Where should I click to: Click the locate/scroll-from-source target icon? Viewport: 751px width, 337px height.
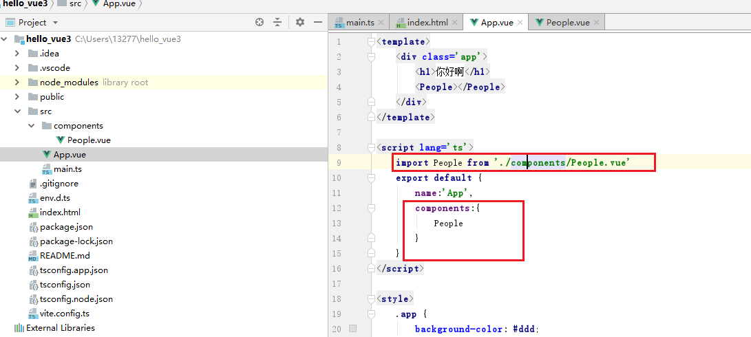pos(260,22)
